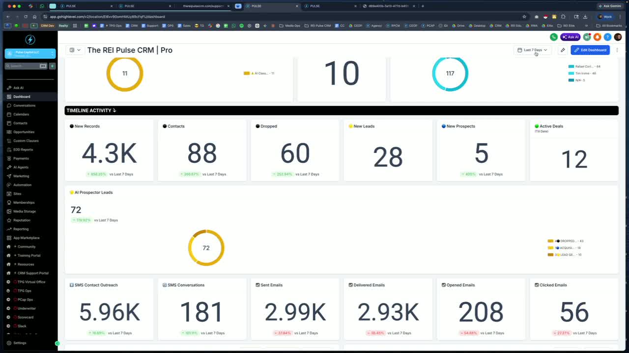Click the green plus quick-add button in sidebar

(52, 66)
